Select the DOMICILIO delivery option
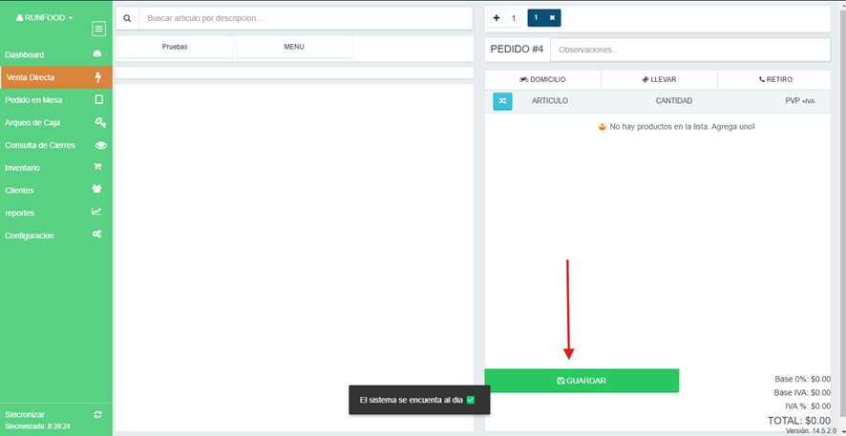This screenshot has width=846, height=436. click(x=542, y=79)
